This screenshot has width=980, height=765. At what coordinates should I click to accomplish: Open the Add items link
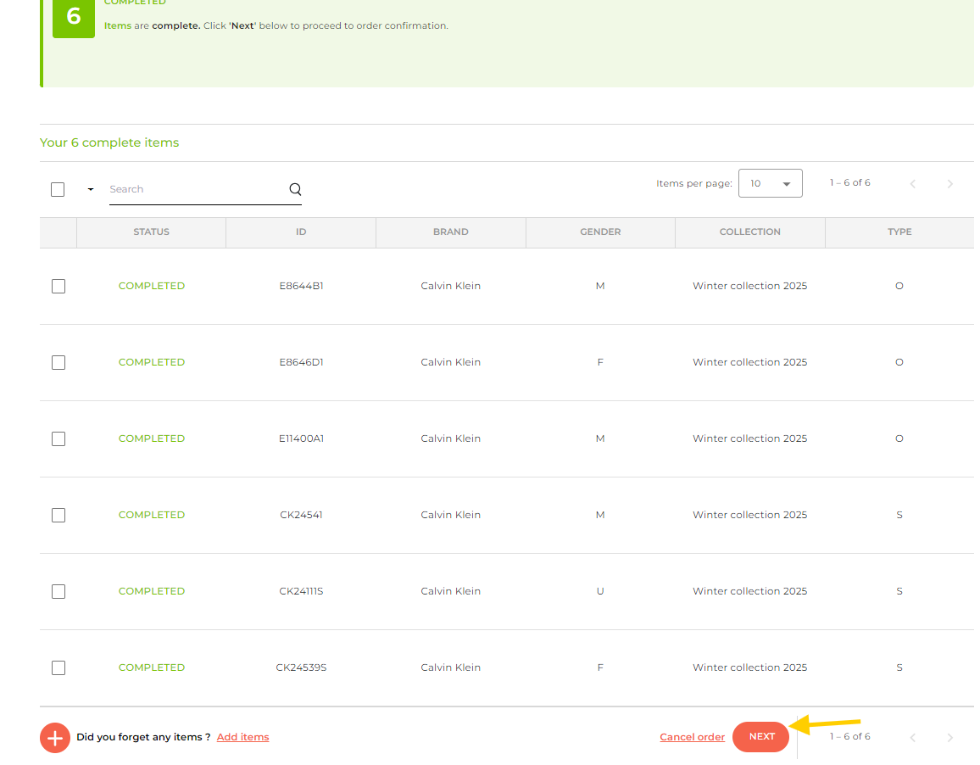pos(242,737)
